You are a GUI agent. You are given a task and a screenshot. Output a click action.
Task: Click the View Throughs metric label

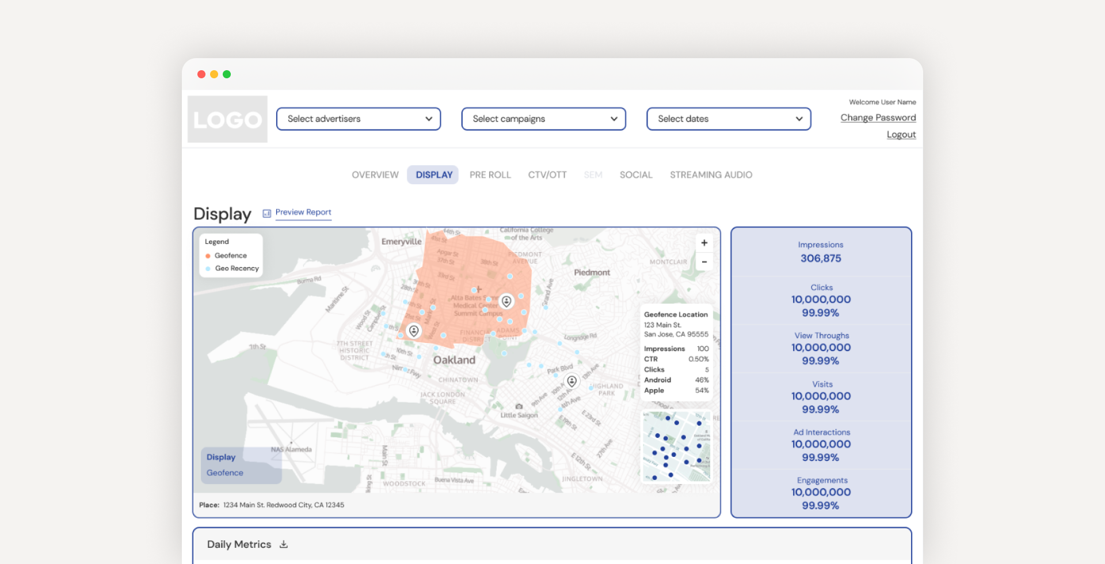point(821,336)
